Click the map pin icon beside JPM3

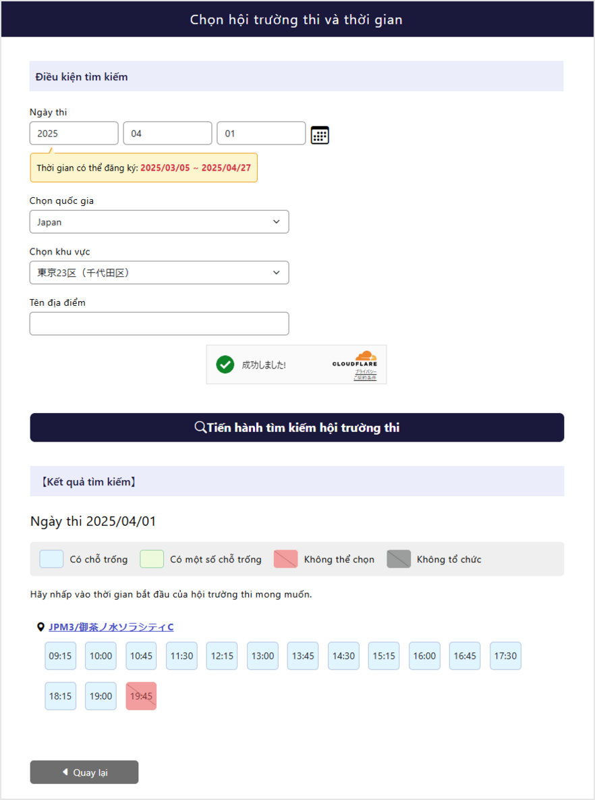pyautogui.click(x=40, y=627)
